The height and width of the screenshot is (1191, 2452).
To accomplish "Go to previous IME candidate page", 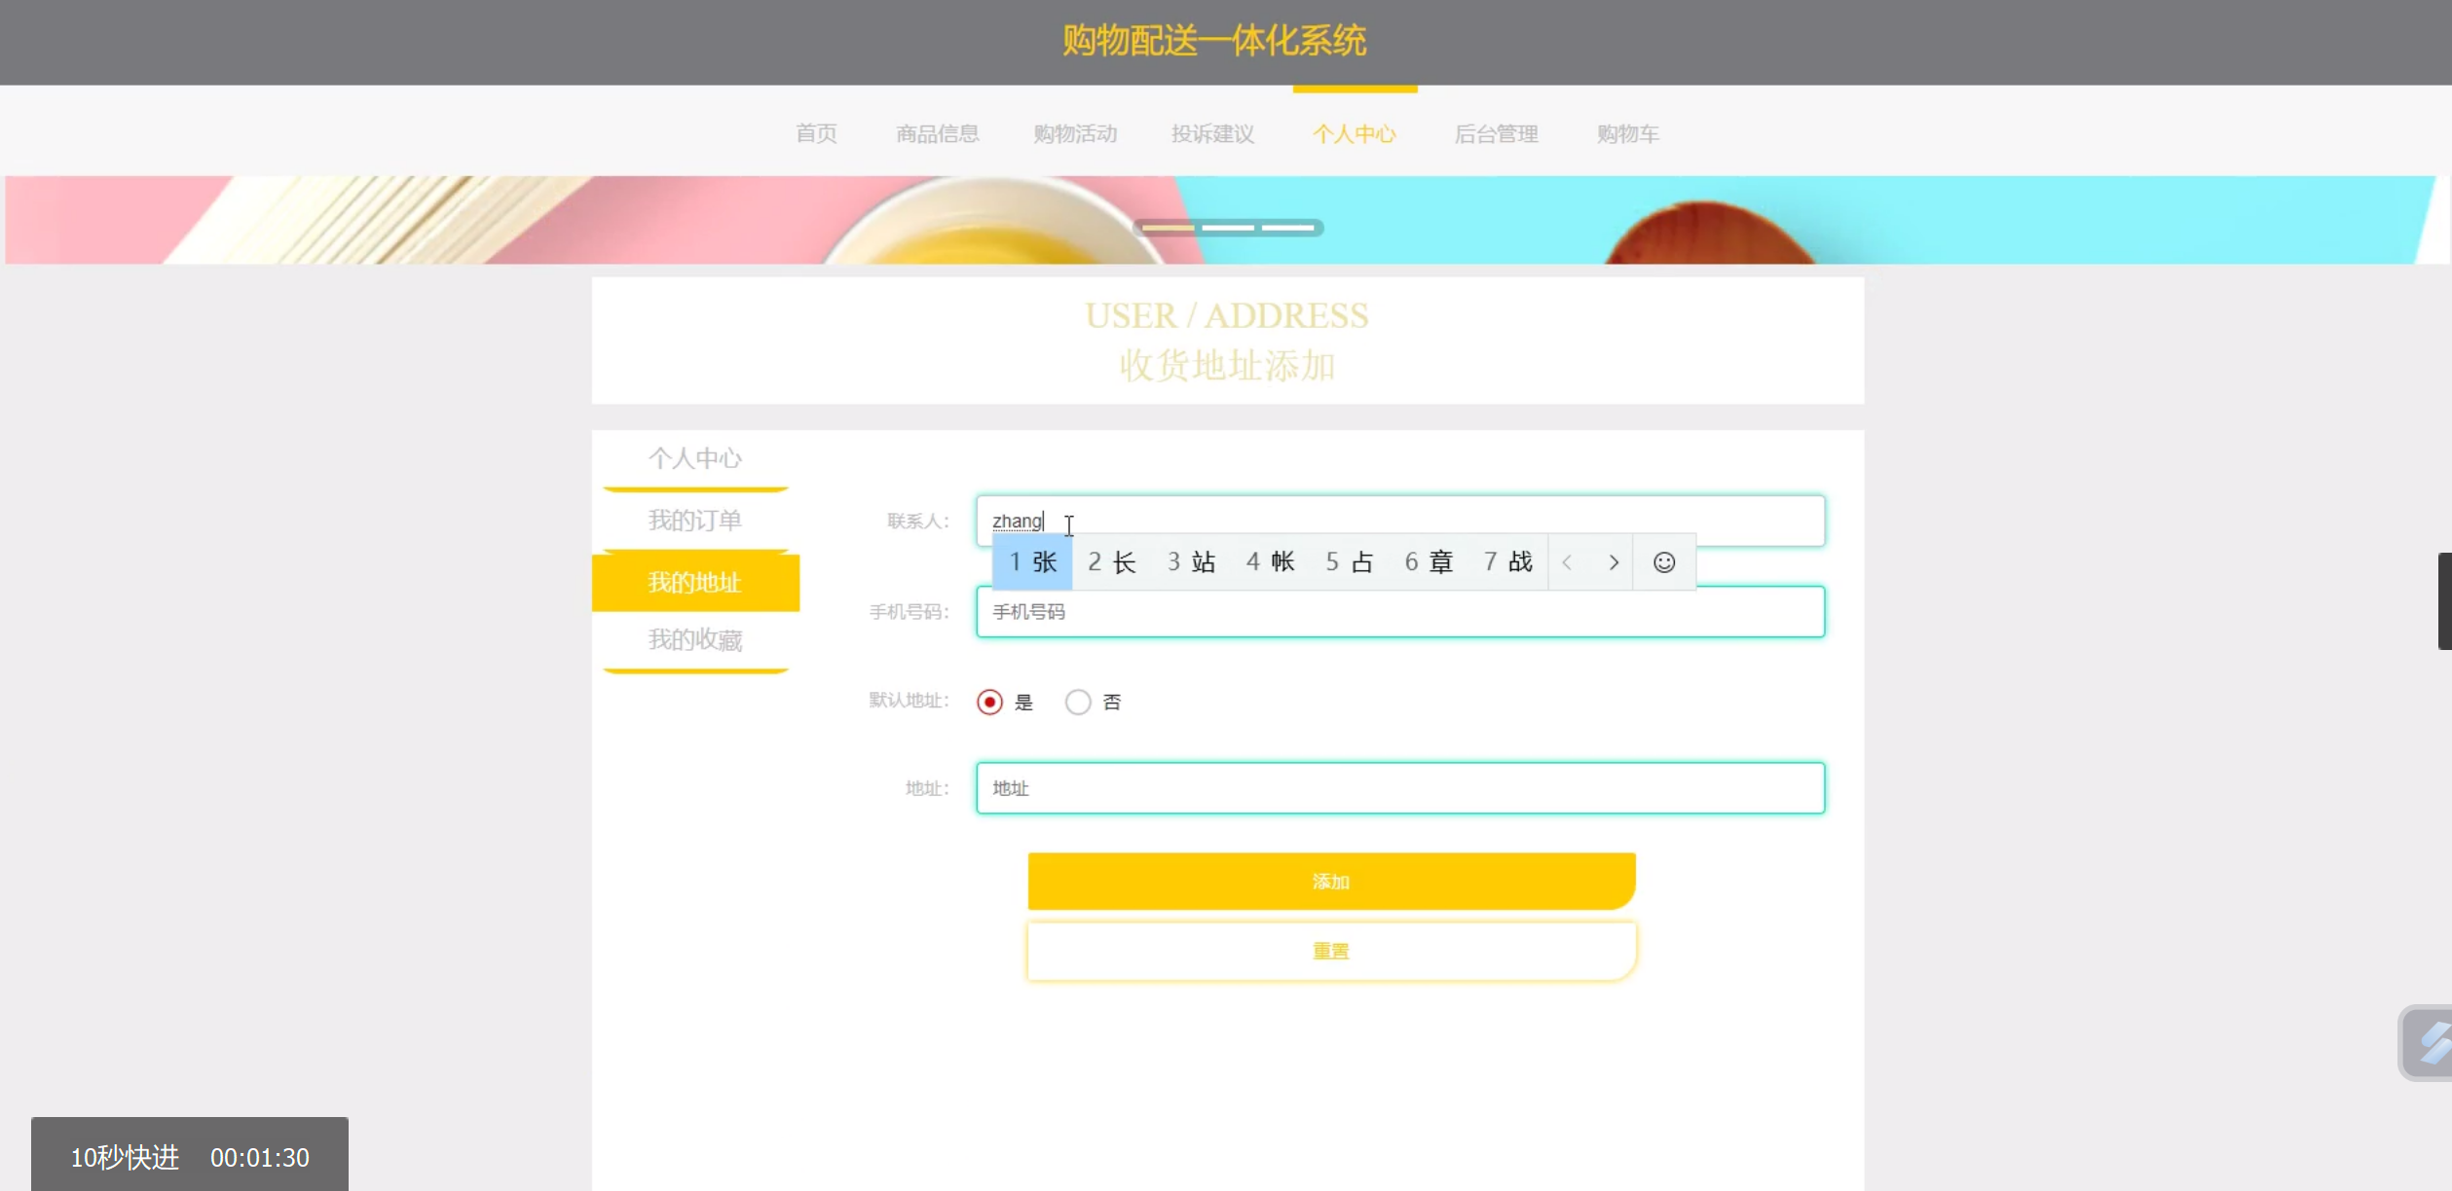I will [x=1567, y=562].
